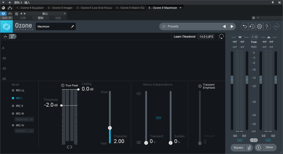Expand the plugin tab list dropdown arrow
283x154 pixels.
coord(180,8)
